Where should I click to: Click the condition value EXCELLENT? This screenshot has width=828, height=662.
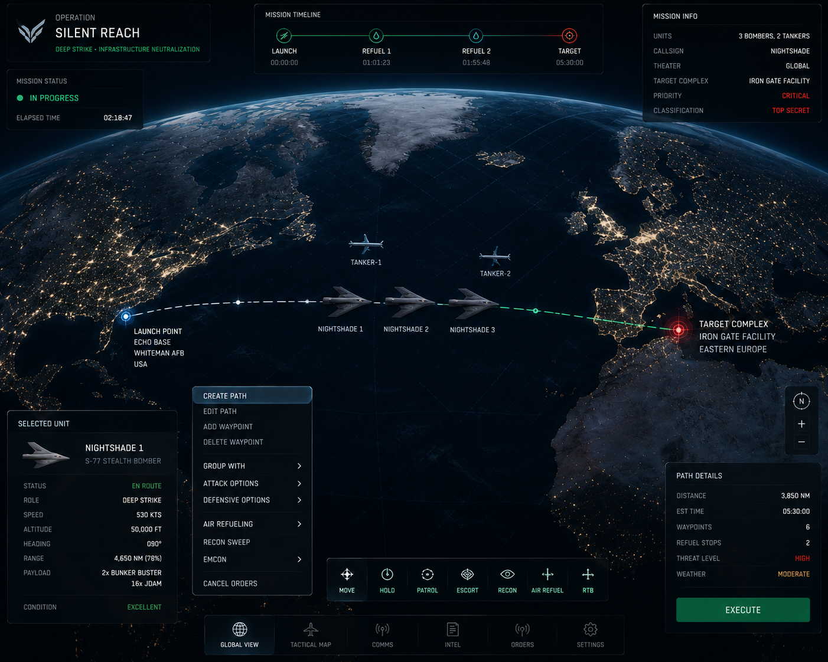tap(144, 607)
